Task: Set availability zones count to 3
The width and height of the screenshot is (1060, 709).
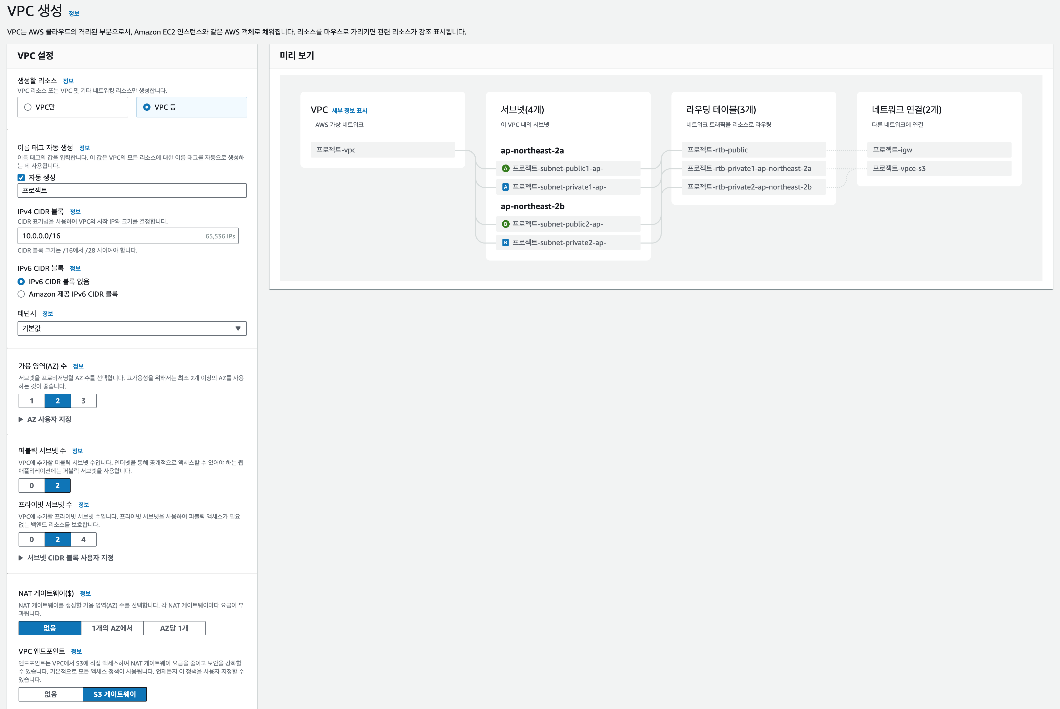Action: [x=83, y=401]
